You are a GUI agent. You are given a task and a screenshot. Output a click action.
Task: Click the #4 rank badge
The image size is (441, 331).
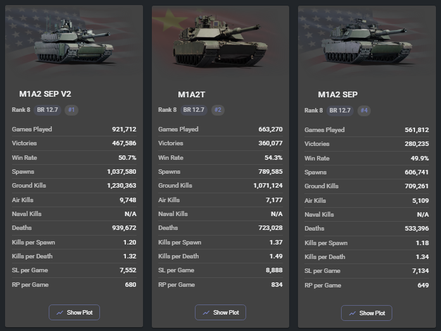(x=364, y=110)
